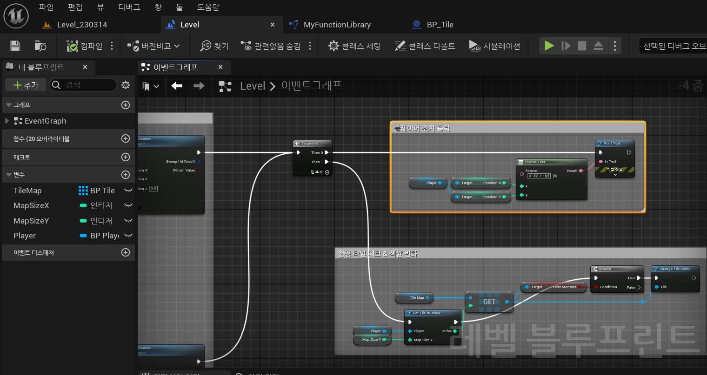707x375 pixels.
Task: Expand the EventGraph tree item
Action: (x=7, y=121)
